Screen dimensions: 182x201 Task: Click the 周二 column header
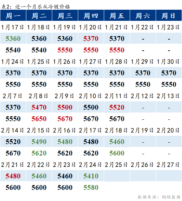pyautogui.click(x=39, y=15)
